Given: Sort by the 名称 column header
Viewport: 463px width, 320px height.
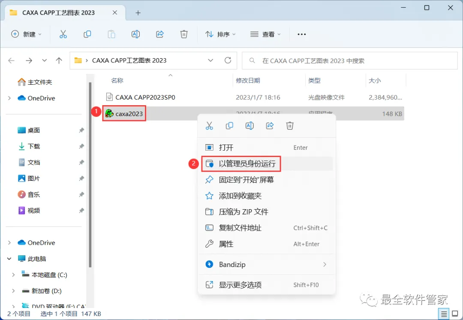Looking at the screenshot, I should [117, 80].
